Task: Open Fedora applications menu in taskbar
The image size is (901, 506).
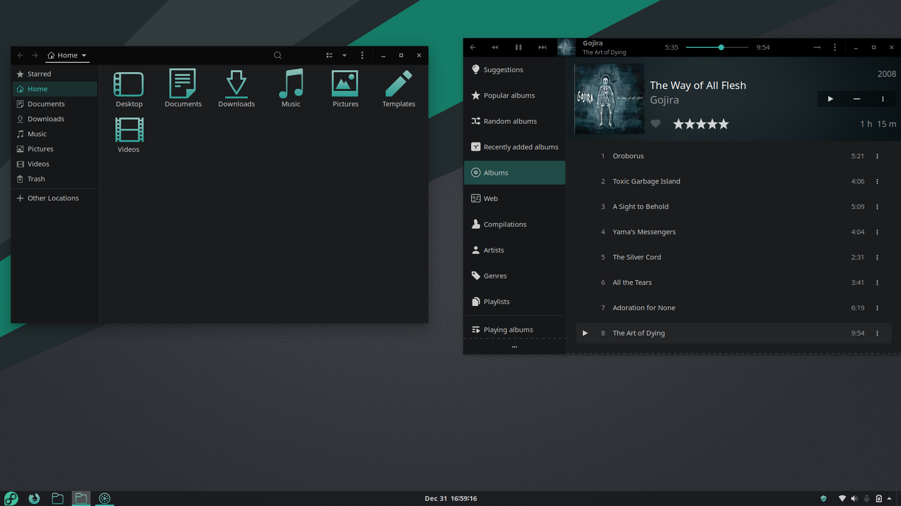Action: 11,499
